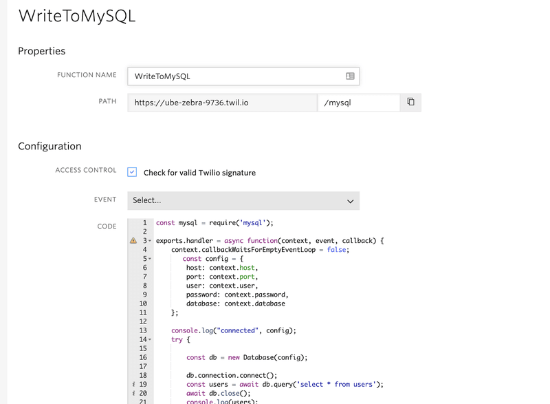Click the PATH label
This screenshot has height=404, width=550.
(107, 101)
